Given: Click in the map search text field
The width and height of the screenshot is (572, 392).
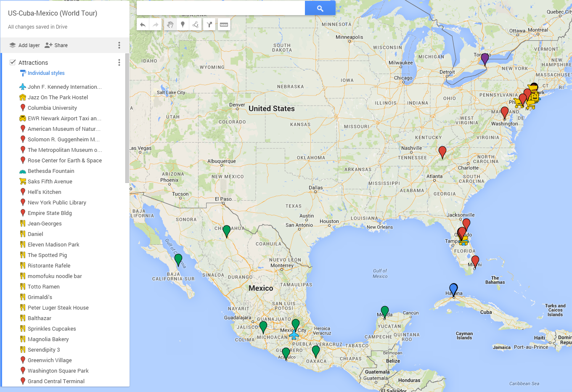Looking at the screenshot, I should pyautogui.click(x=220, y=8).
